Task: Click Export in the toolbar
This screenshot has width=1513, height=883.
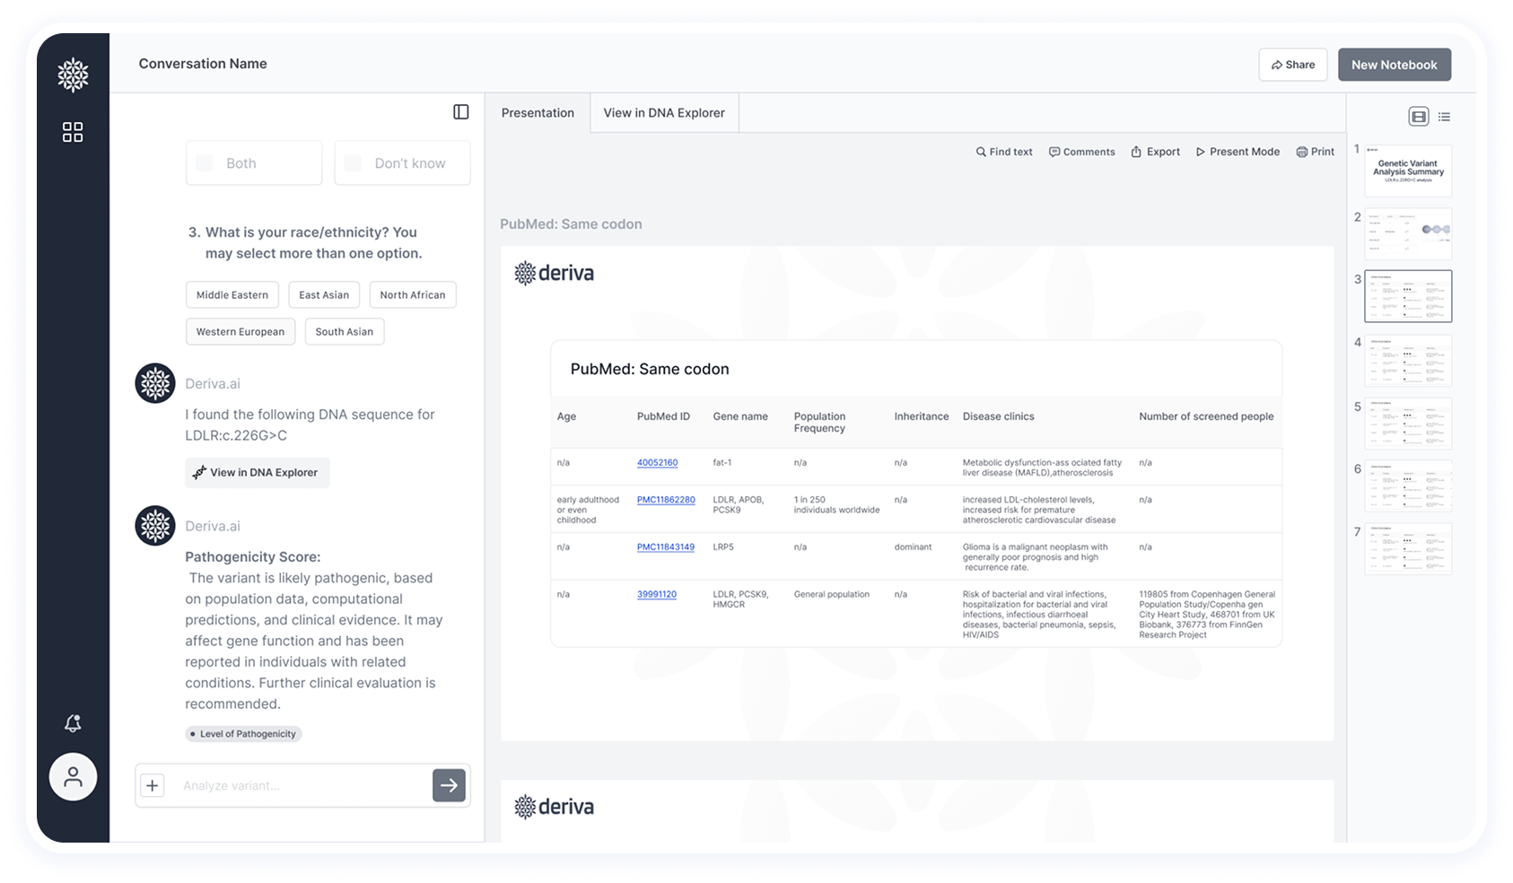Action: click(x=1155, y=152)
